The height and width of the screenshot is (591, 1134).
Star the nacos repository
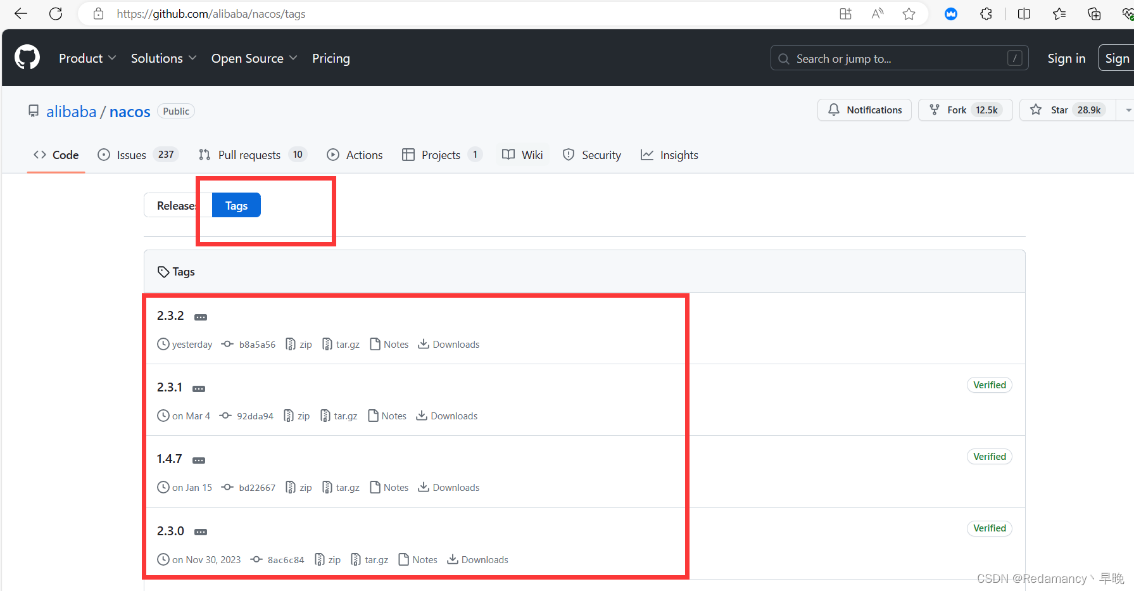[x=1068, y=110]
